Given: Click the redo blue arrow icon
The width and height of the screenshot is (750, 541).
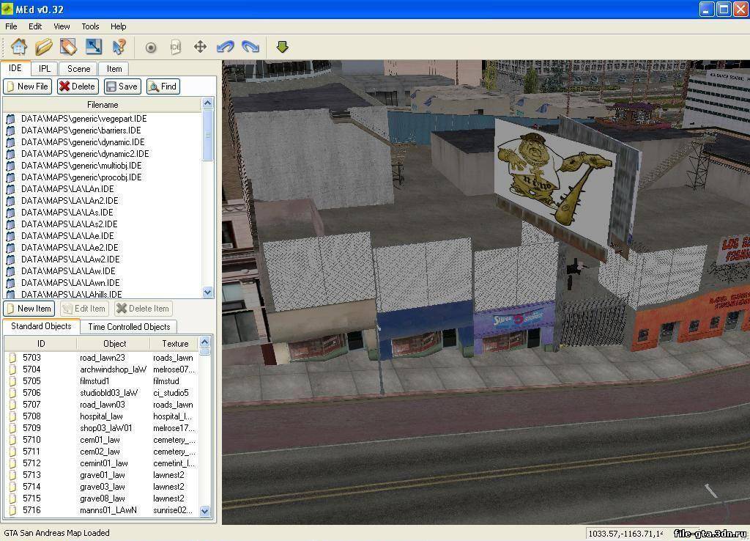Looking at the screenshot, I should click(250, 47).
